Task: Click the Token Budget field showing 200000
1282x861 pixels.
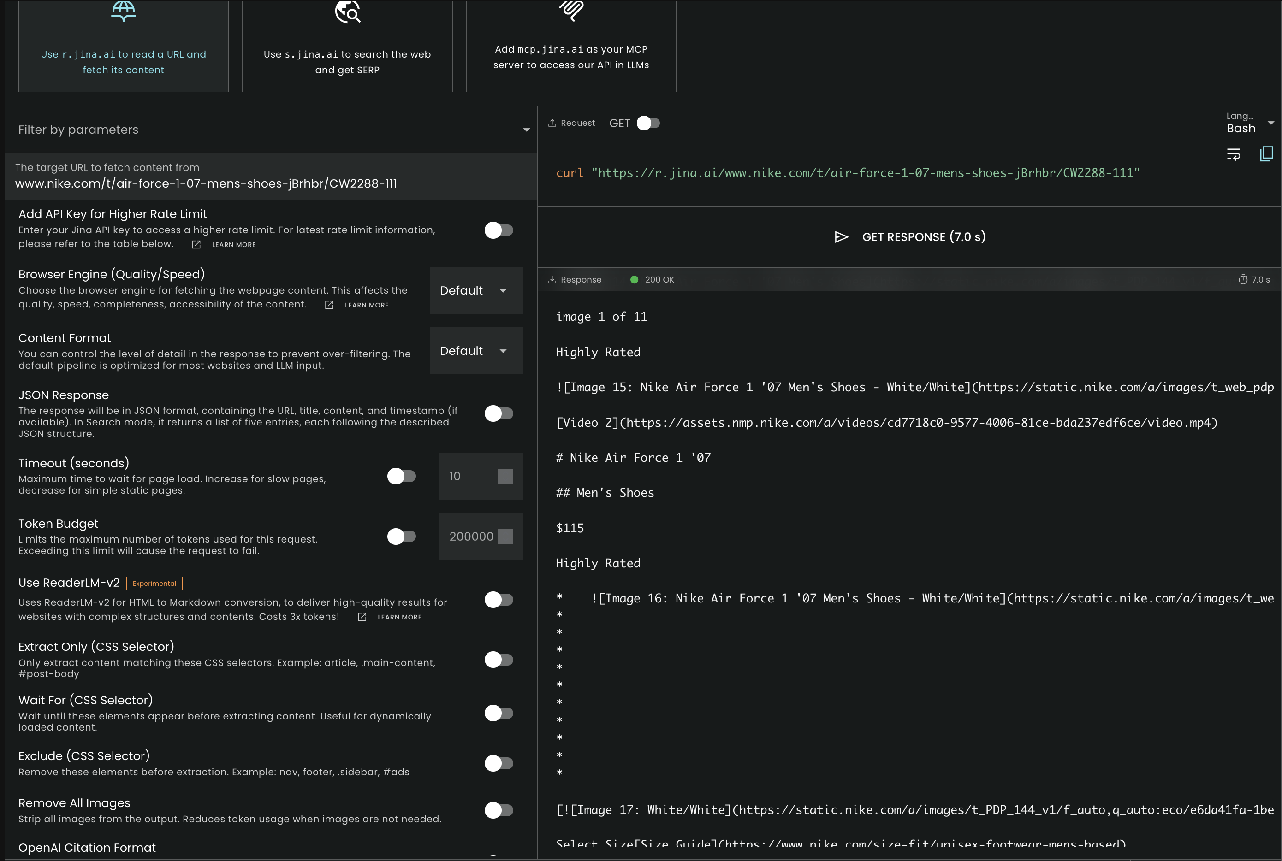Action: point(481,537)
